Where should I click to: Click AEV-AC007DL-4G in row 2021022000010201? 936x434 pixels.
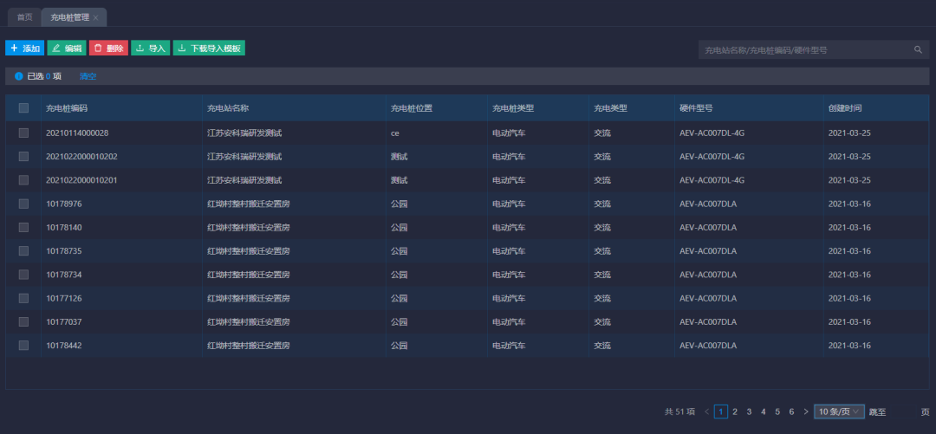coord(712,179)
